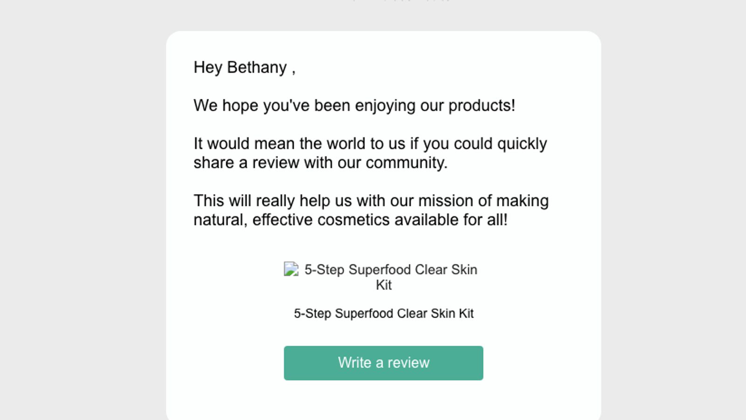Click the sentence about enjoying our products
Viewport: 746px width, 420px height.
354,105
